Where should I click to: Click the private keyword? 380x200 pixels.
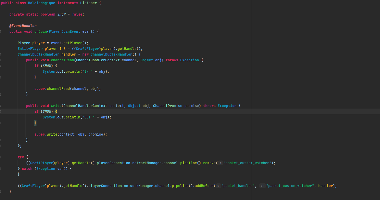17,14
